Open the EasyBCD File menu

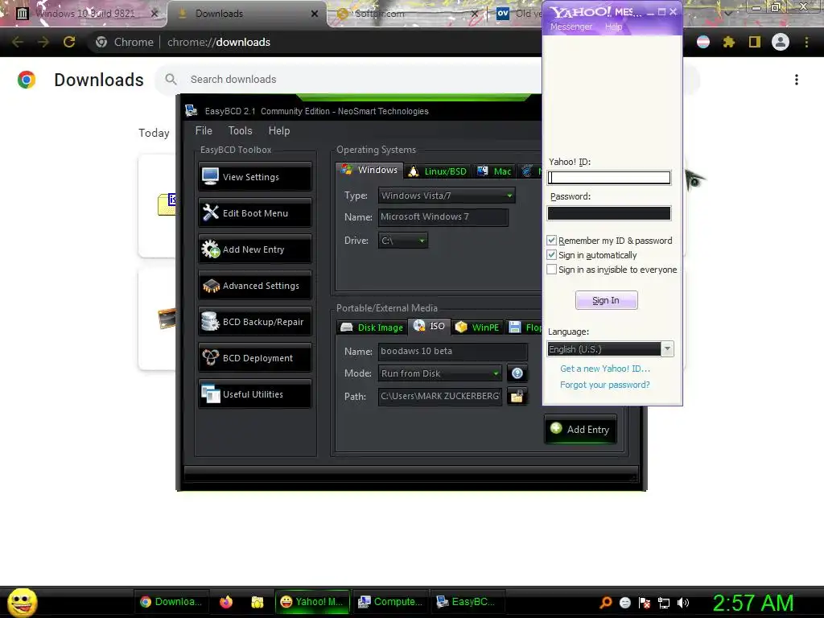coord(204,130)
